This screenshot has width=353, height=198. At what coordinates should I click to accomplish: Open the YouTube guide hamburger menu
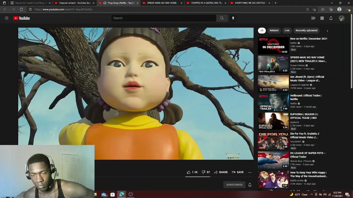pos(7,18)
